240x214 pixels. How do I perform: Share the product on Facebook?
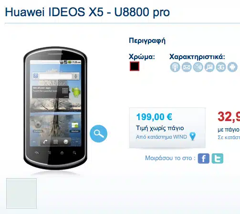point(204,158)
